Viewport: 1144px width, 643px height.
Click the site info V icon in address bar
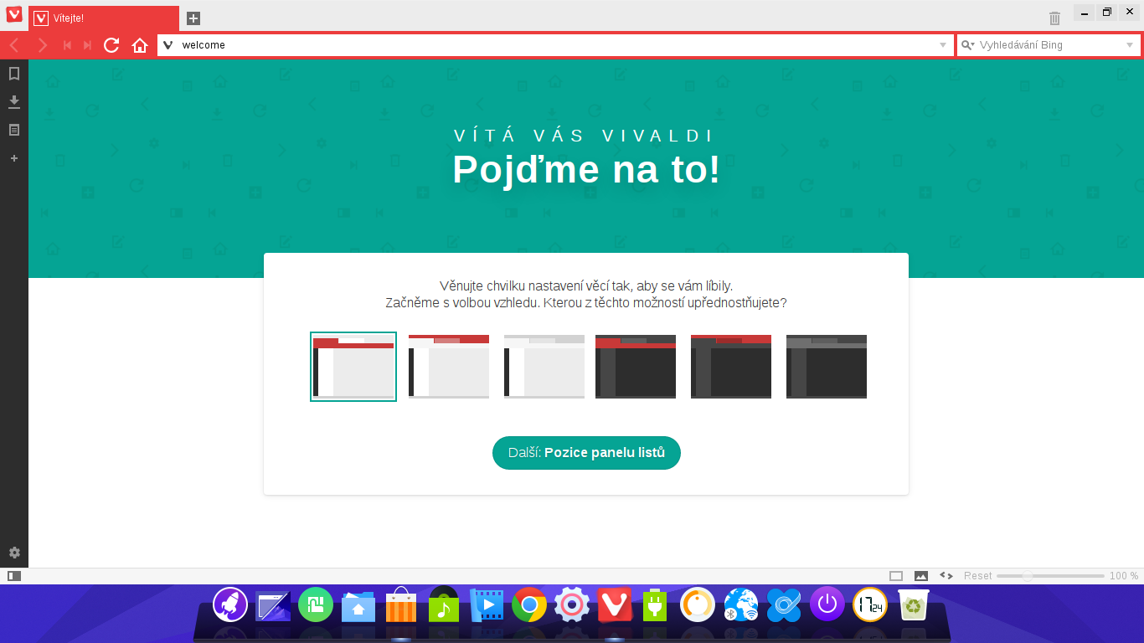point(167,45)
